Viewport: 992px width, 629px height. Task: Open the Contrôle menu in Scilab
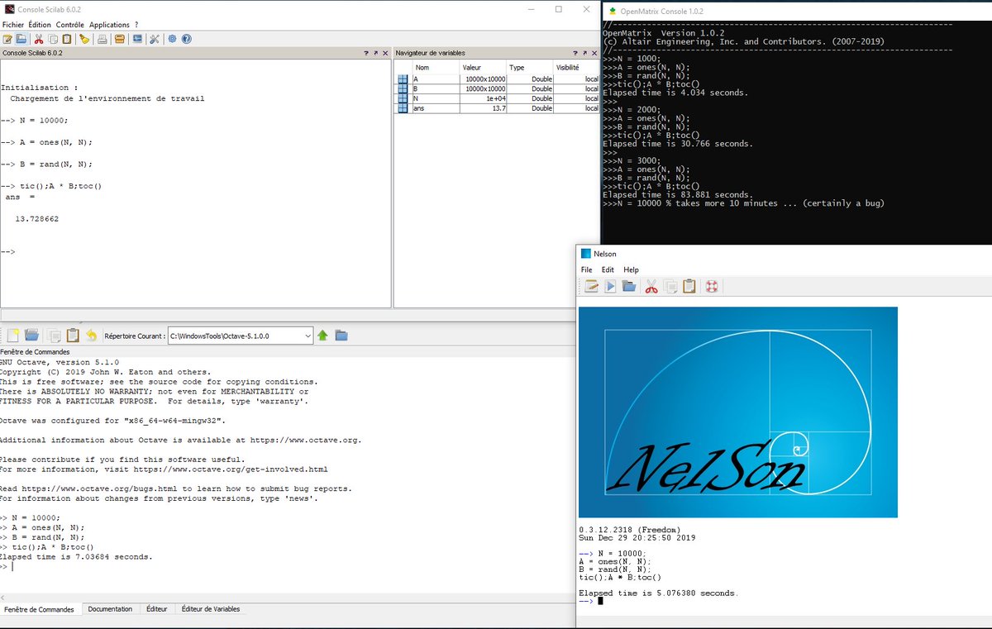pyautogui.click(x=70, y=25)
